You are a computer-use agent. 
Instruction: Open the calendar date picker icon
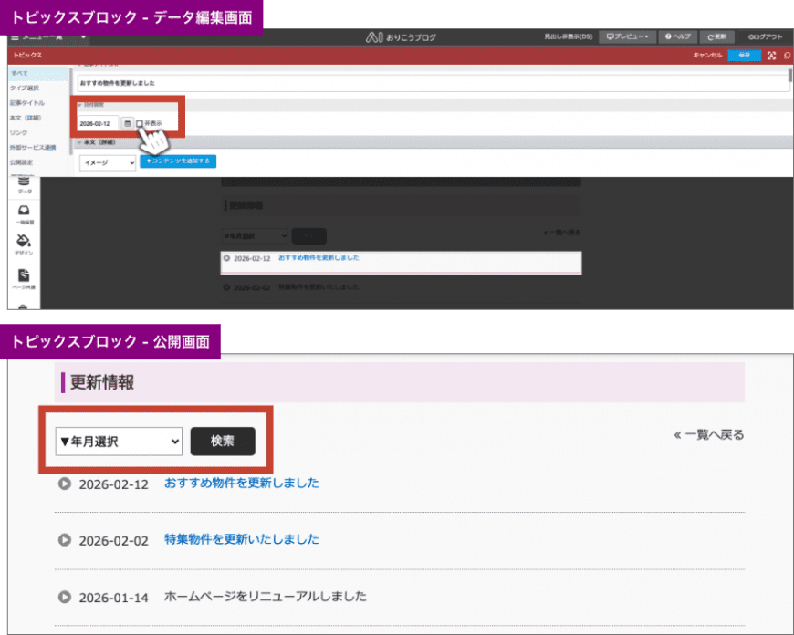(128, 123)
